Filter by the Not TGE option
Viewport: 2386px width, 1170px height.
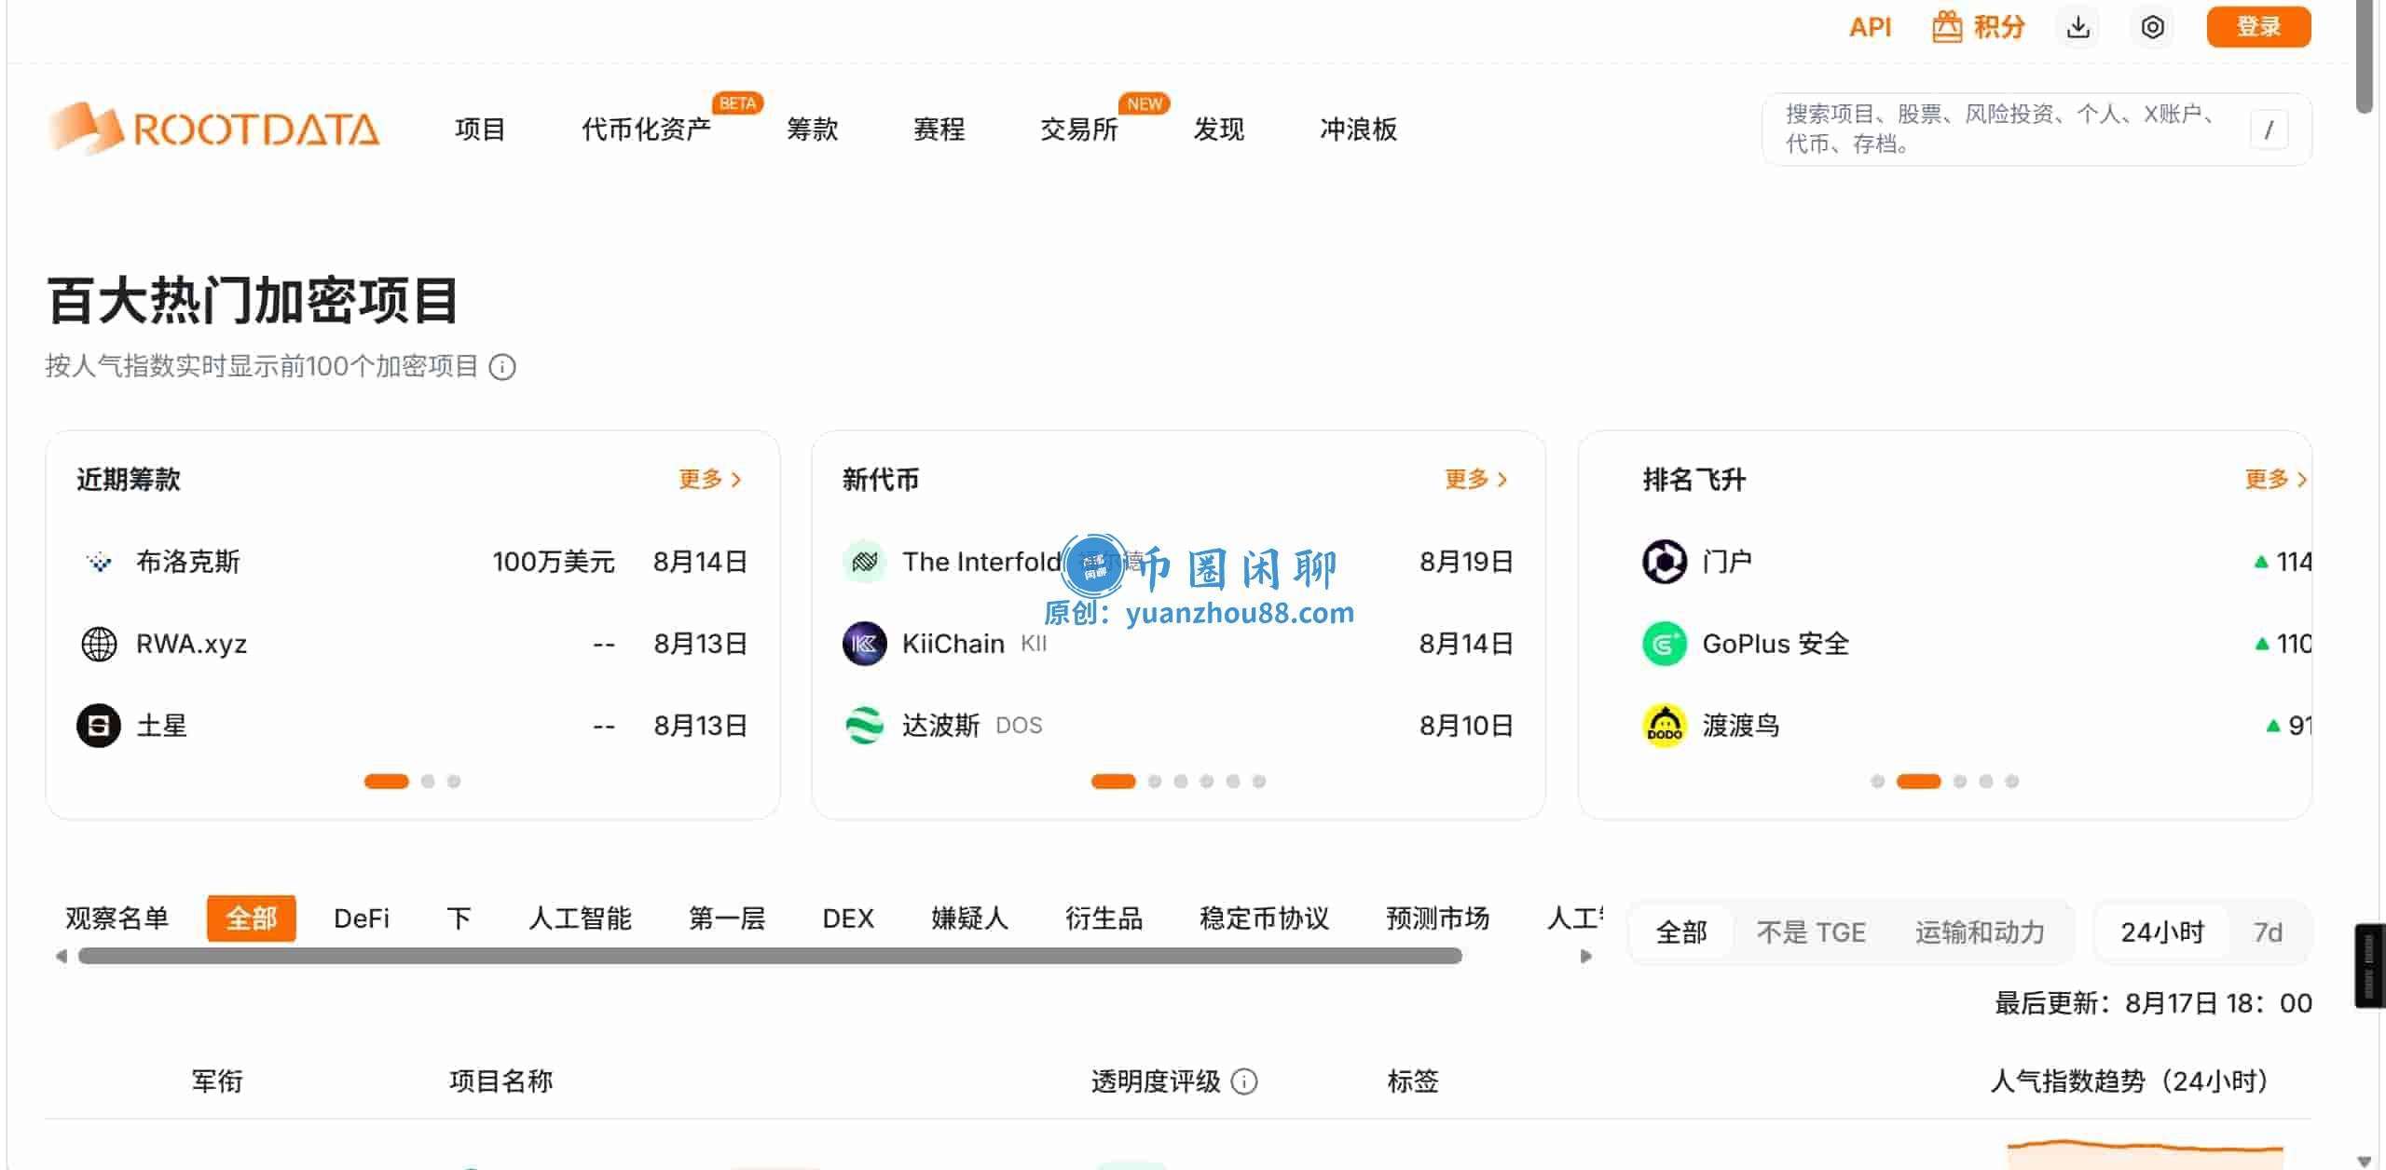pos(1811,932)
